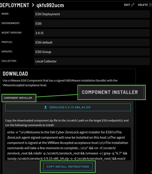Click the GROUPS: label
Viewport: 152px width, 174px height.
point(7,51)
